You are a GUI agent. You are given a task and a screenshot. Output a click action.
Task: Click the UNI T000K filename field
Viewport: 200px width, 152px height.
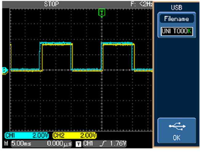click(176, 31)
